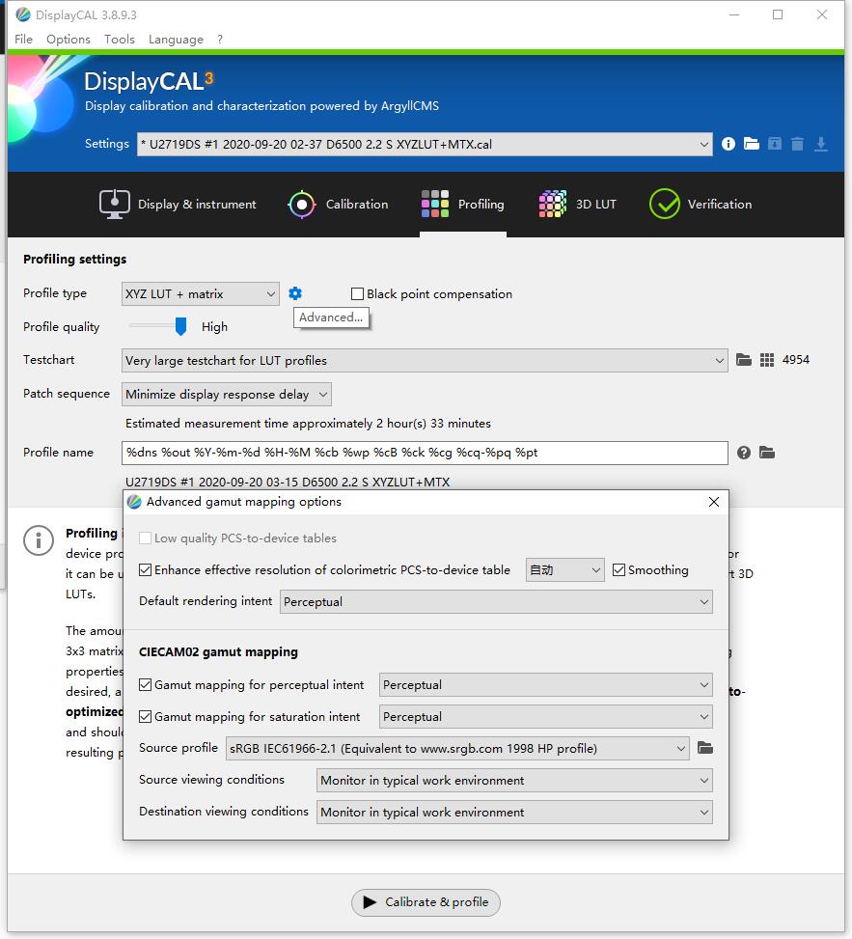The width and height of the screenshot is (852, 939).
Task: Click the profiling information circle icon
Action: (39, 540)
